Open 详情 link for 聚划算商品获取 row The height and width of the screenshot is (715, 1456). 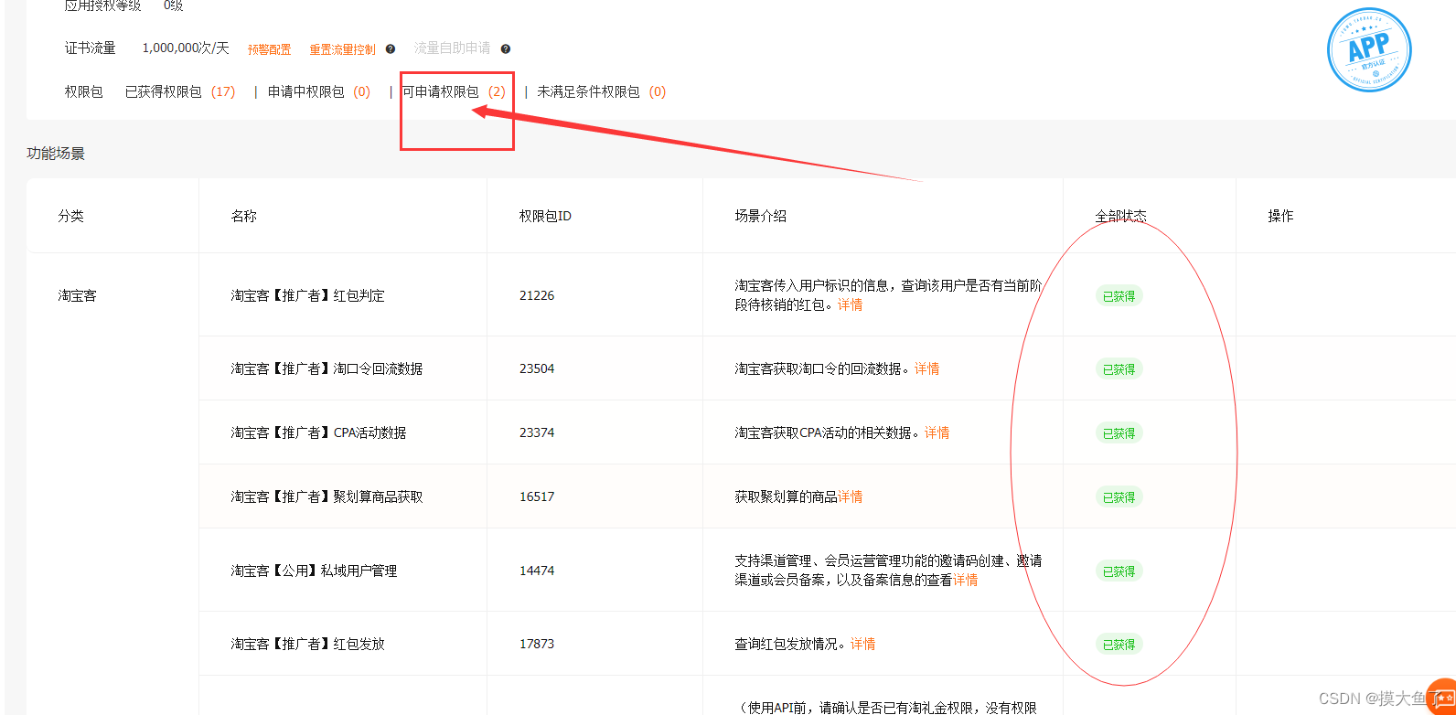850,496
